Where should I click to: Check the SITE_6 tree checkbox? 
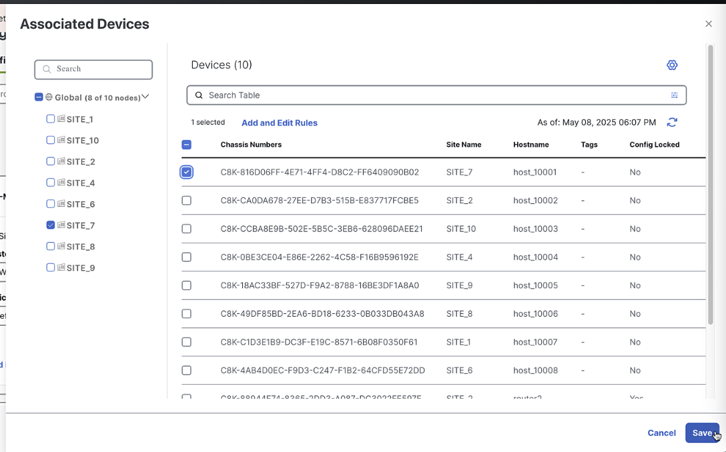[x=51, y=204]
